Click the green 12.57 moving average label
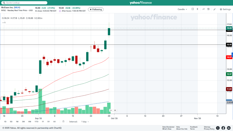 click(x=229, y=74)
